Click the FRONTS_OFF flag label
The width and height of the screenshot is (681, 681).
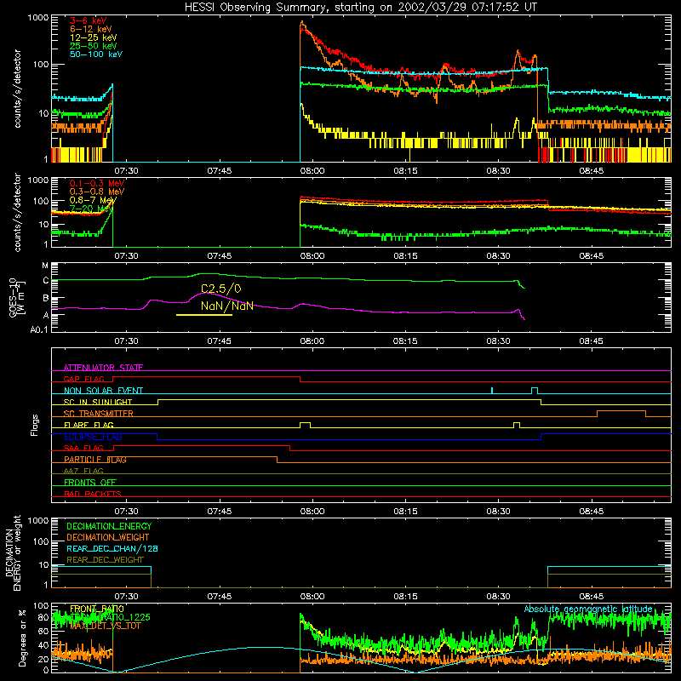click(x=90, y=483)
